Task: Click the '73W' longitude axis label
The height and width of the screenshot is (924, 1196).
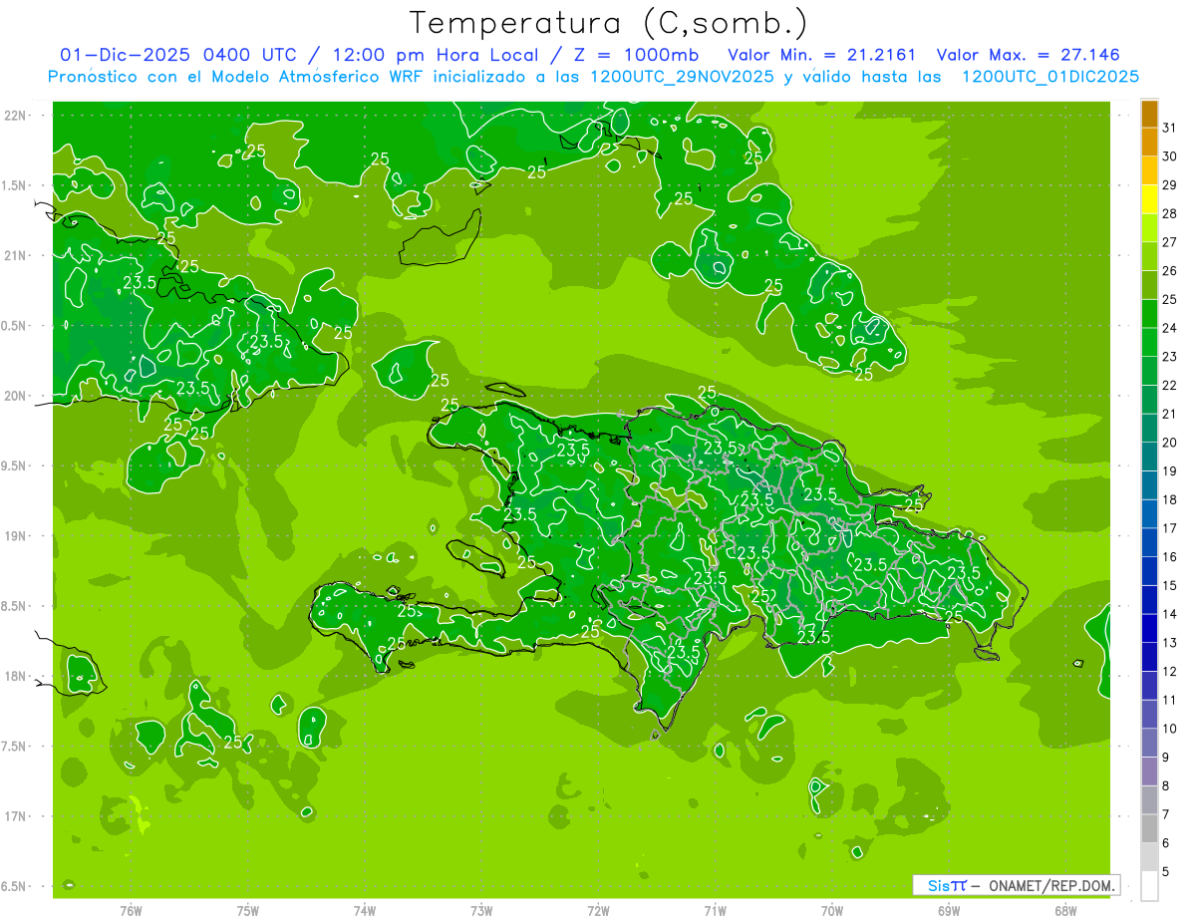Action: pos(481,911)
